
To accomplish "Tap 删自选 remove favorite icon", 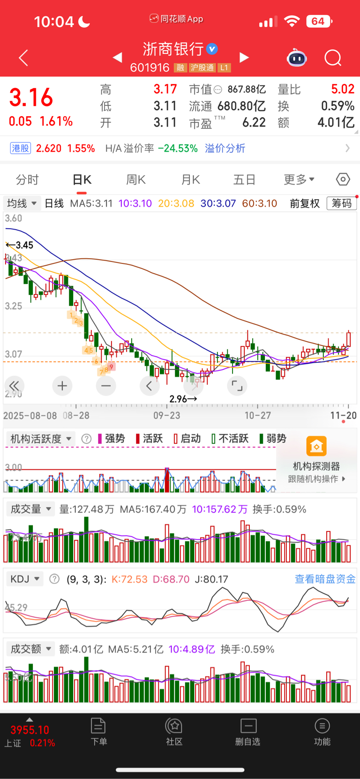I will pos(248,732).
